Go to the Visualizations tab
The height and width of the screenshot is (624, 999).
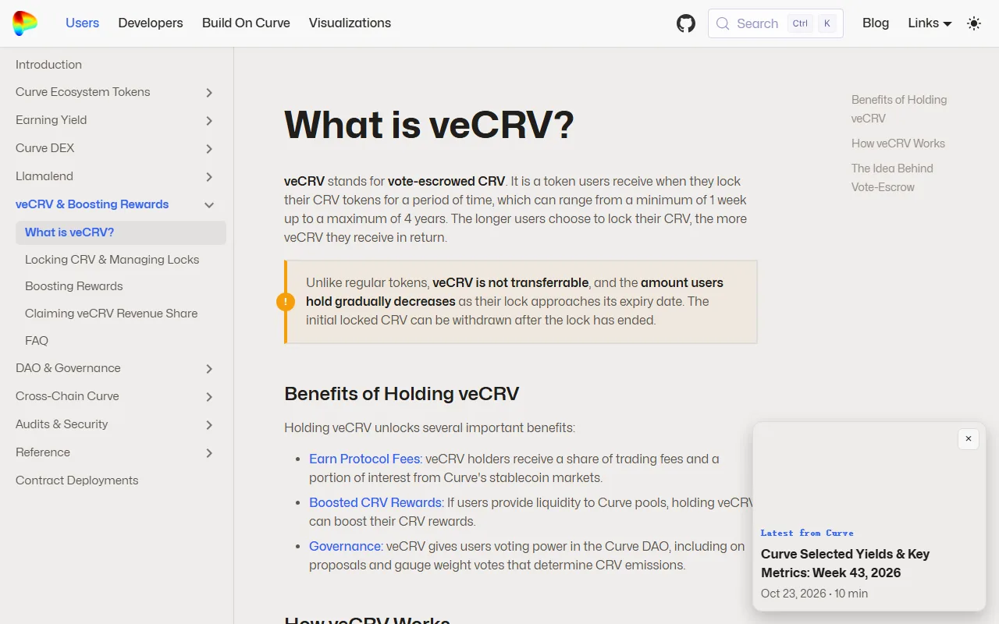[x=350, y=23]
